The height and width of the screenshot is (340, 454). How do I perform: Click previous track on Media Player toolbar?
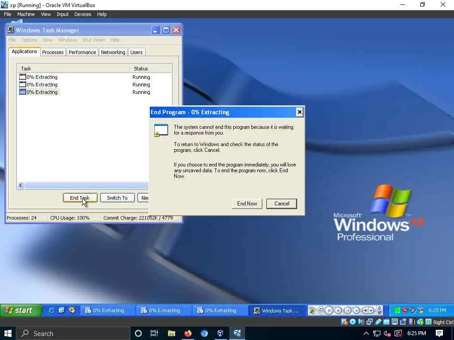coord(348,310)
